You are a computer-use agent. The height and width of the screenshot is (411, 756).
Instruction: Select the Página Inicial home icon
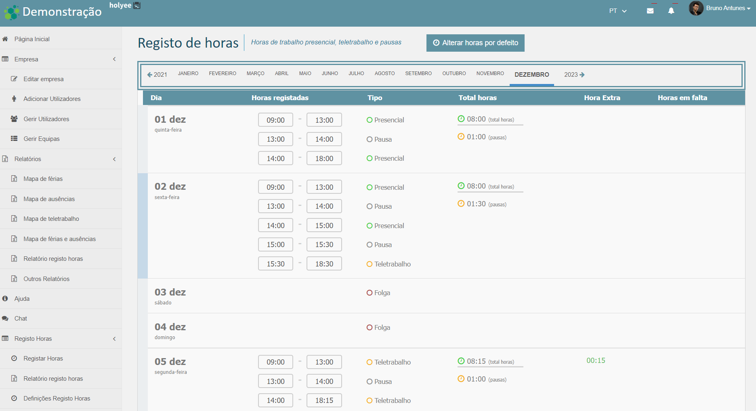click(6, 39)
